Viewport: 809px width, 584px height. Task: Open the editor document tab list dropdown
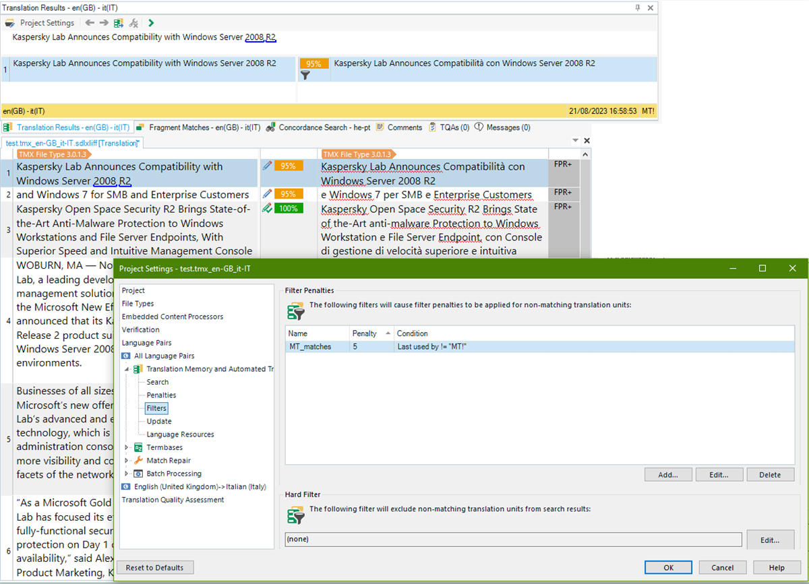coord(575,141)
